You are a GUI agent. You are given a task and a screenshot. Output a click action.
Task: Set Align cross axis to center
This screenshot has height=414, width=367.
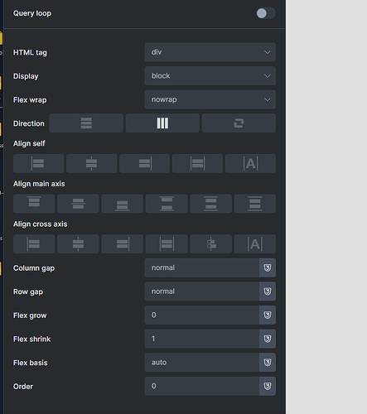[x=78, y=244]
